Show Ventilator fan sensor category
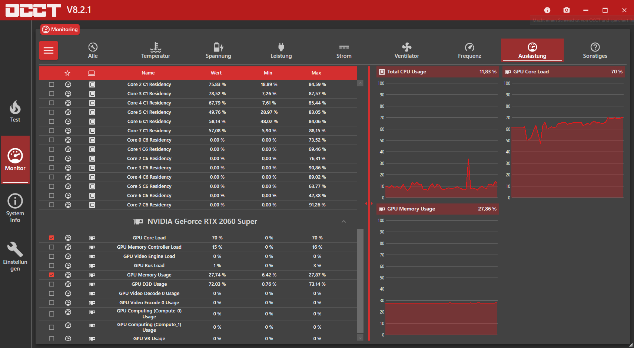Screen dimensions: 634x348 click(x=406, y=50)
